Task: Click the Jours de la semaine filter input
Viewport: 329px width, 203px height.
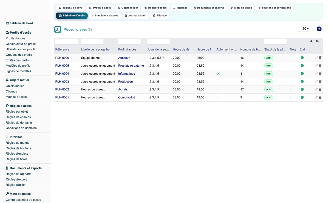Action: [158, 42]
